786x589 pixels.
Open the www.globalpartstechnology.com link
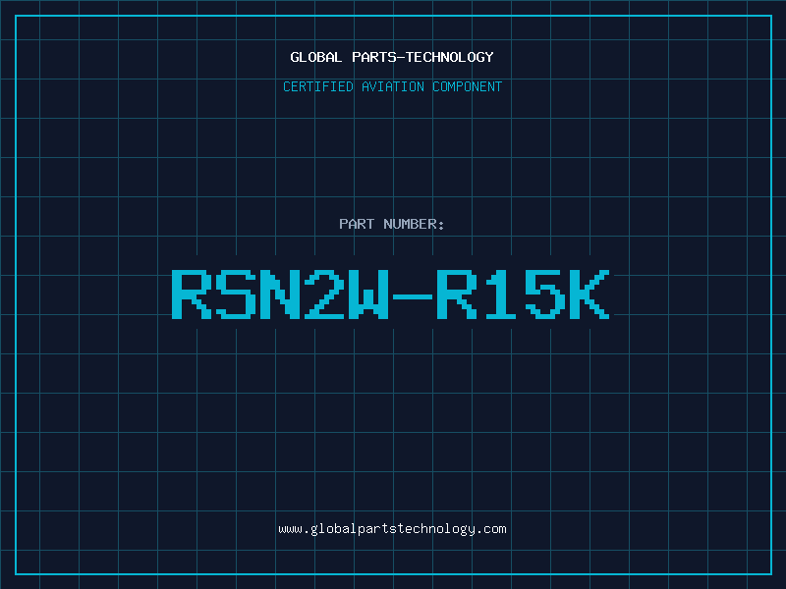click(392, 529)
